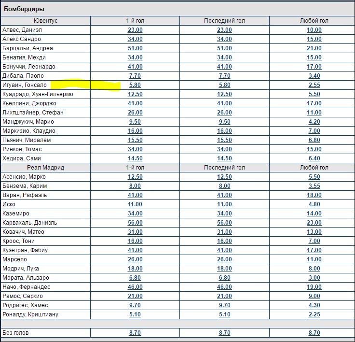
Task: Click any goal odds 9.00 for Рамос, Серхио
Action: click(314, 296)
